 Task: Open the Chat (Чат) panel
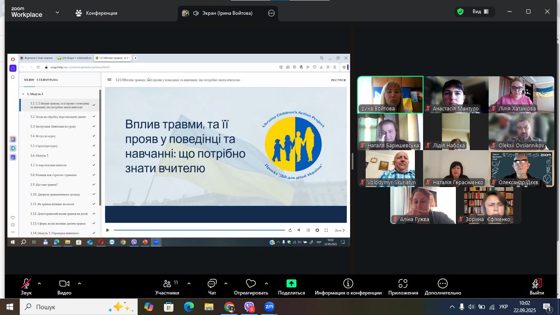212,283
